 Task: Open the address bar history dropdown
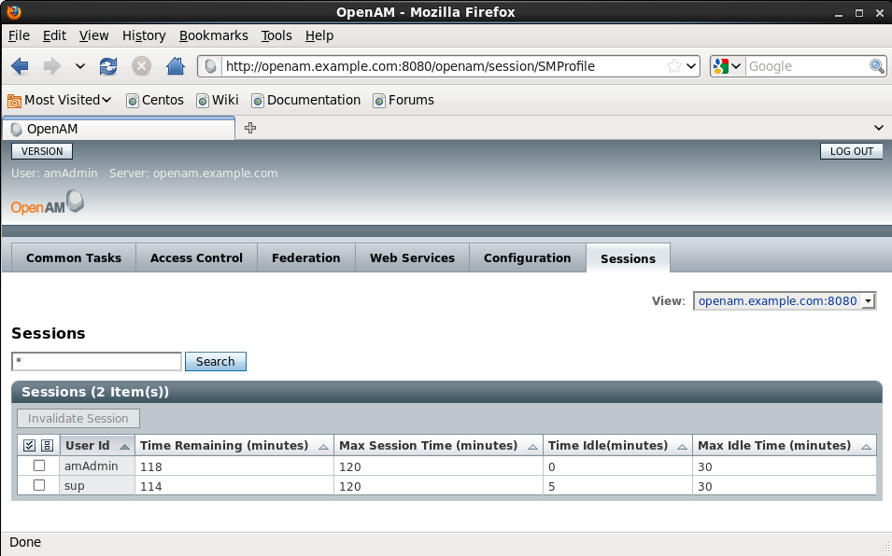pyautogui.click(x=691, y=66)
